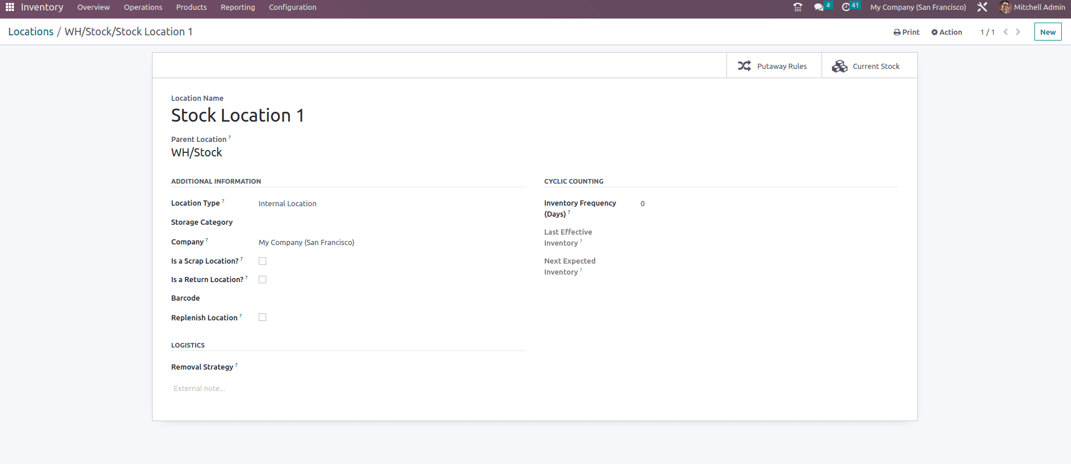Click the Last Effective Inventory label

(x=568, y=238)
